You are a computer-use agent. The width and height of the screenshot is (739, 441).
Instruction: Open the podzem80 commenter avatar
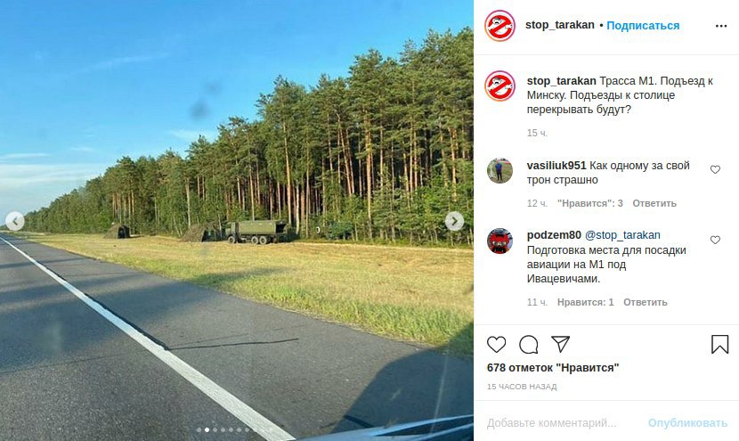pos(499,241)
